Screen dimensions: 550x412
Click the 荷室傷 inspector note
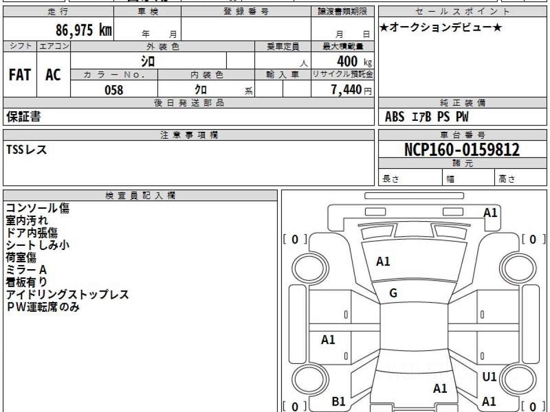click(21, 257)
